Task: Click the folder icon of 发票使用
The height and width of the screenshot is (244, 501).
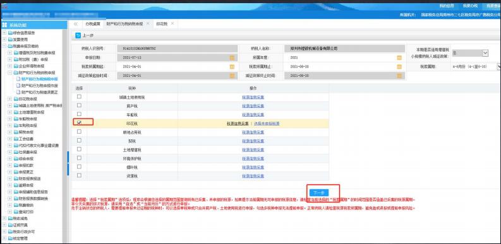Action: (x=10, y=40)
